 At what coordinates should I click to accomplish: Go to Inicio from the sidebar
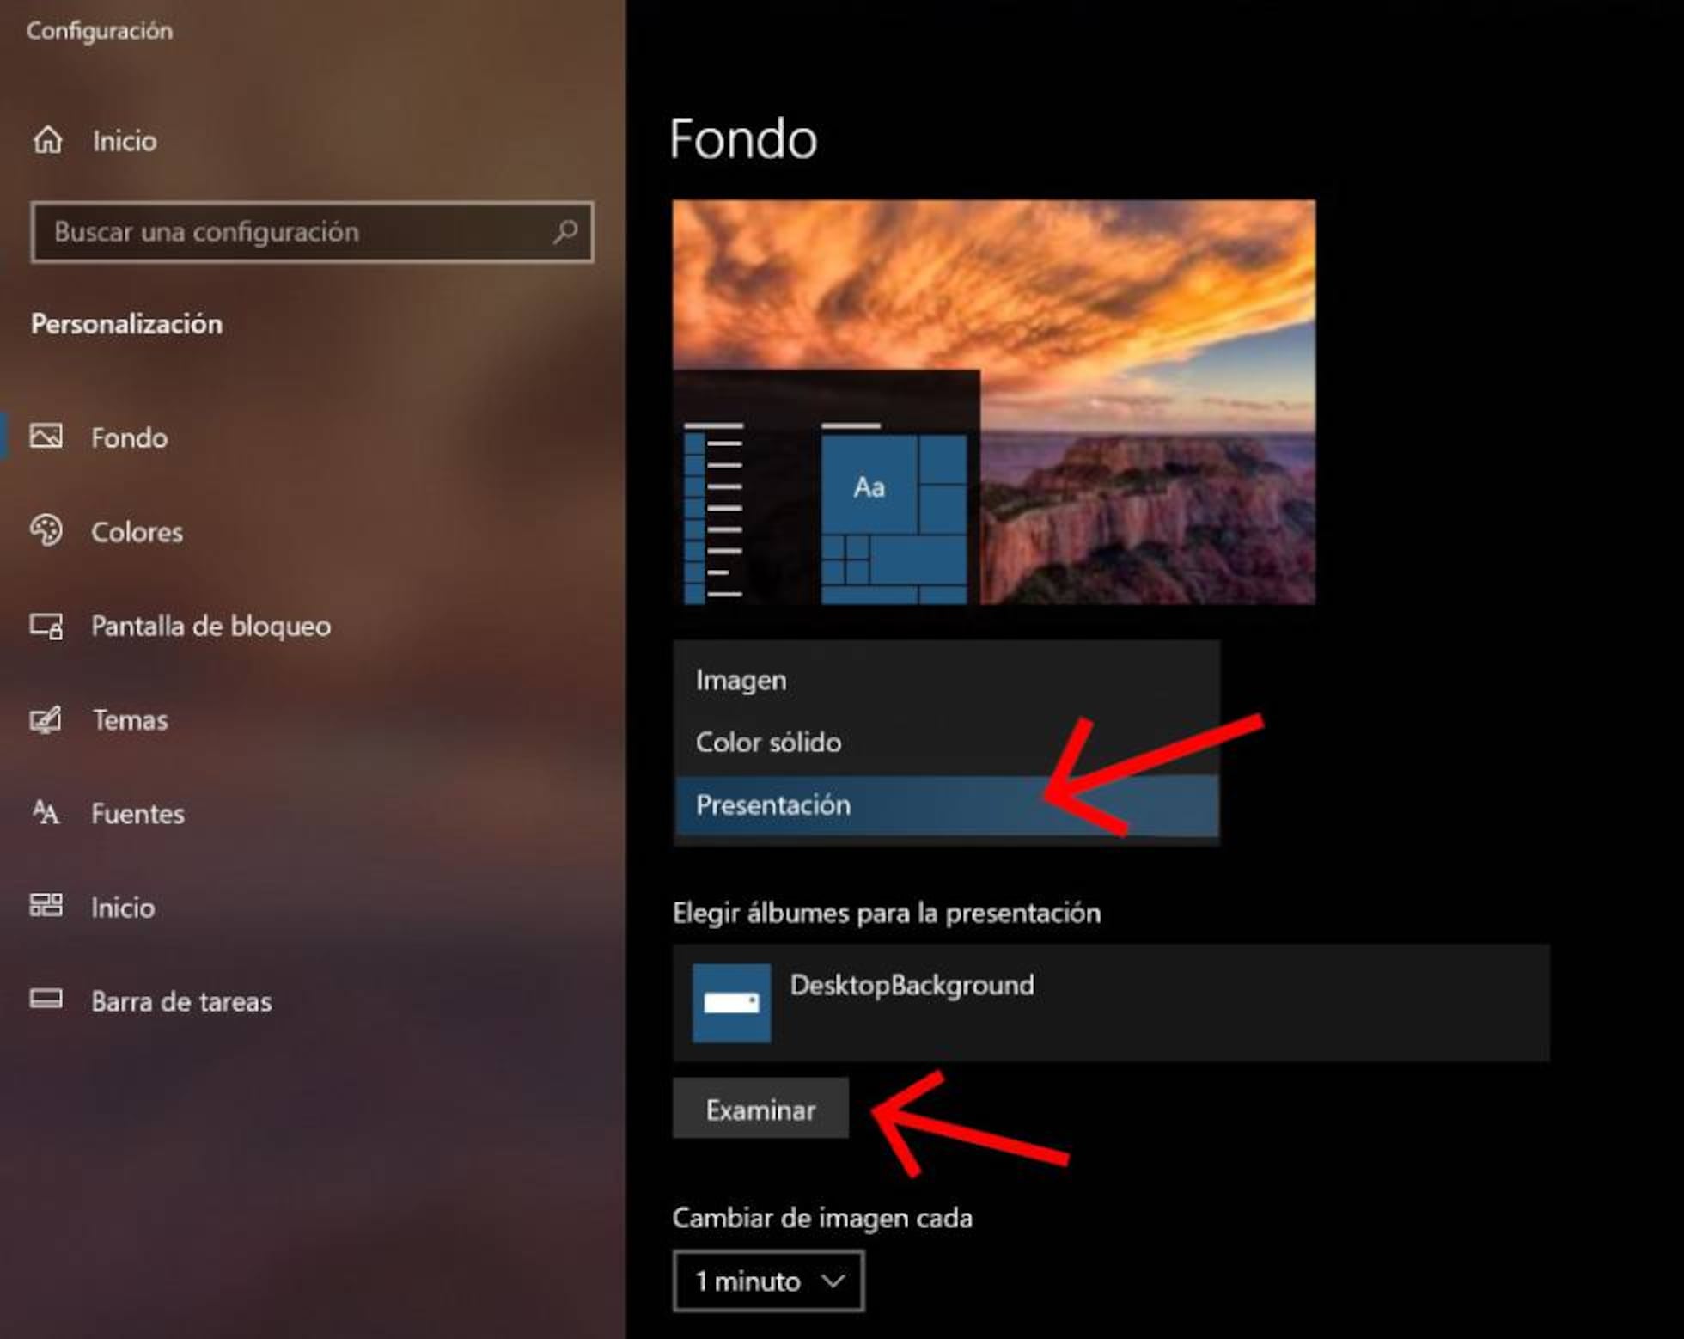point(123,140)
